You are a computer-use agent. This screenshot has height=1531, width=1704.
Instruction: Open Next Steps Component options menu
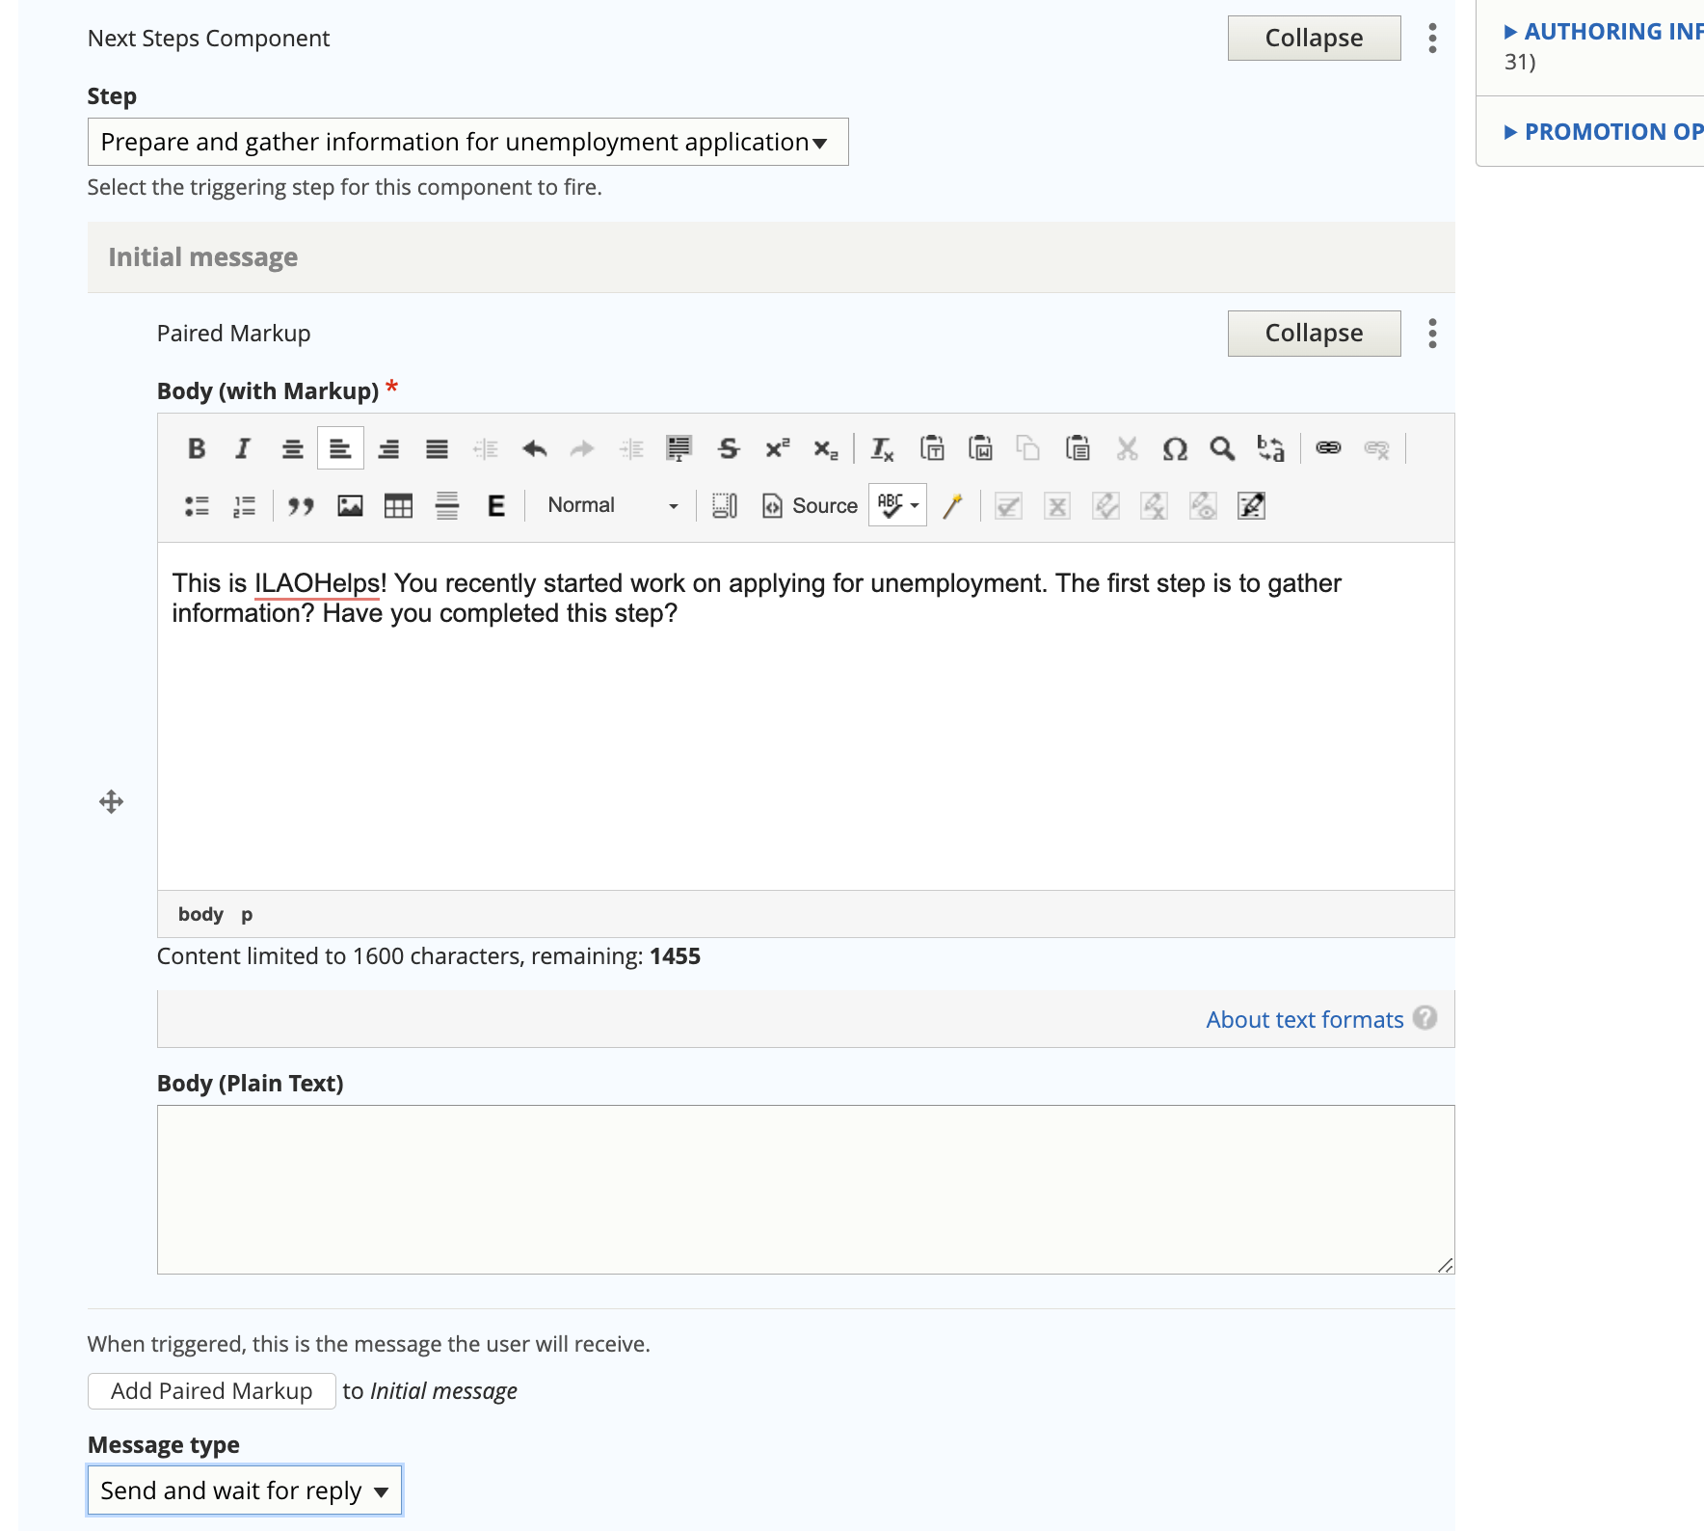[x=1432, y=39]
